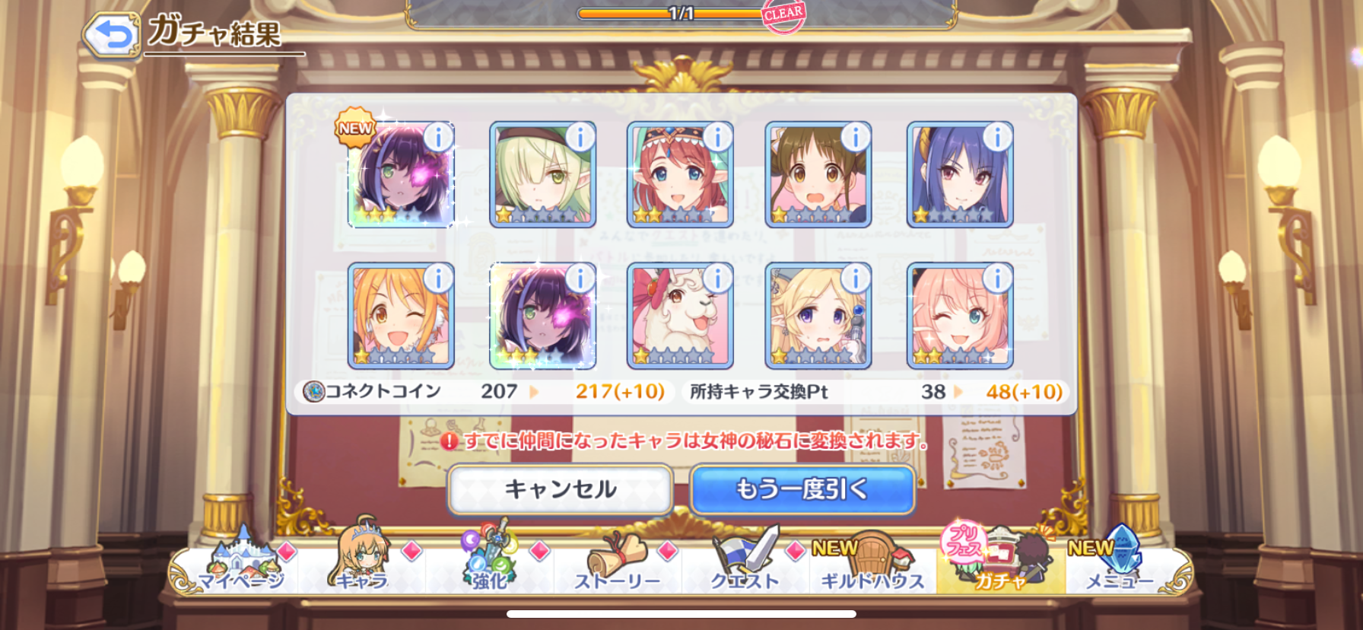Click もう一度引く button to pull again
Image resolution: width=1363 pixels, height=630 pixels.
click(802, 489)
